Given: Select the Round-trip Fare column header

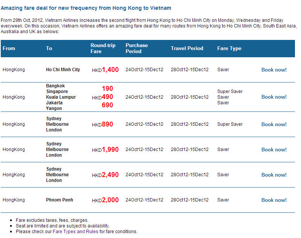Looking at the screenshot, I should (x=103, y=48).
